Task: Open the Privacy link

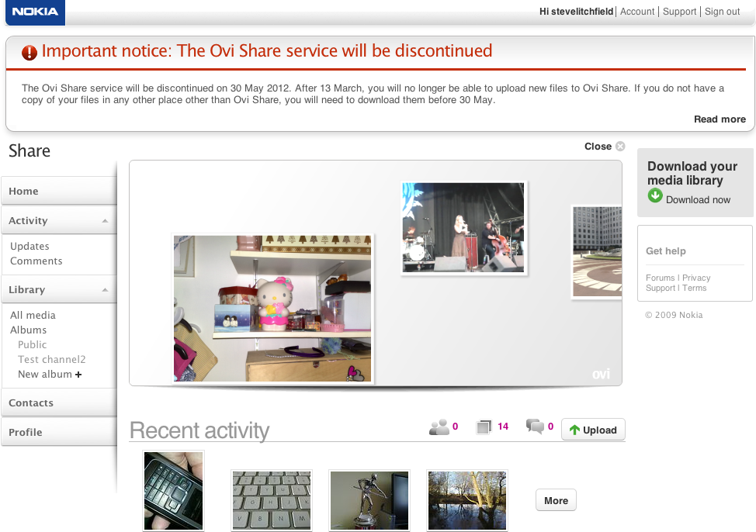Action: [696, 278]
